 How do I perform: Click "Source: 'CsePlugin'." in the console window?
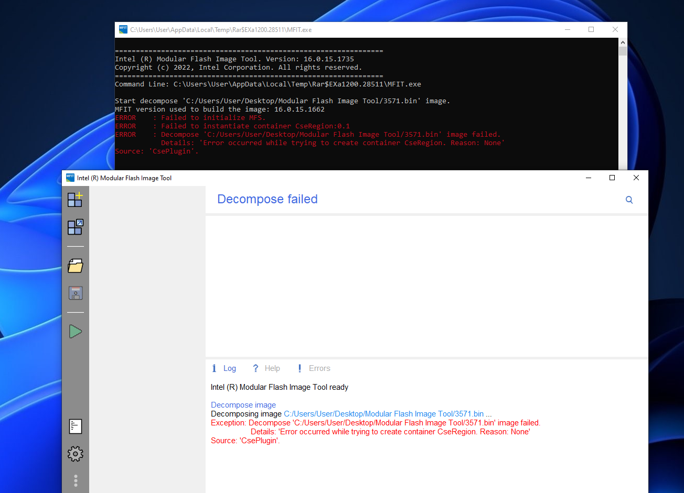coord(157,151)
